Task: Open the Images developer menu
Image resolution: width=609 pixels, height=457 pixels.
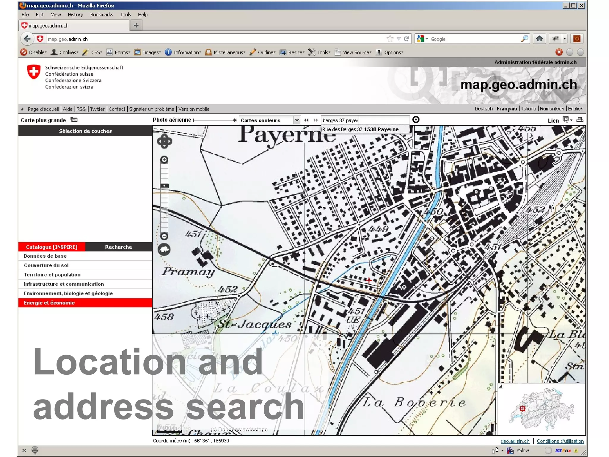Action: pos(147,52)
